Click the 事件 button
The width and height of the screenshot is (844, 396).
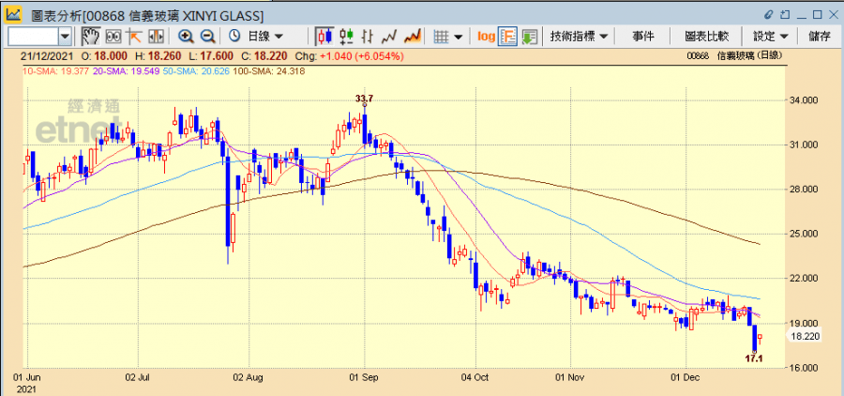click(x=643, y=36)
